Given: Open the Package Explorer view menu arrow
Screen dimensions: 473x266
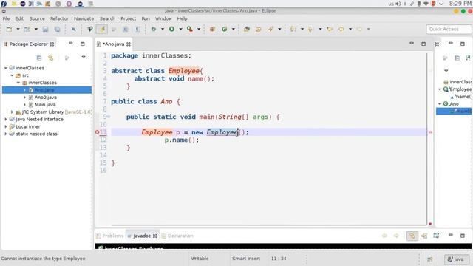Looking at the screenshot, I should [84, 57].
